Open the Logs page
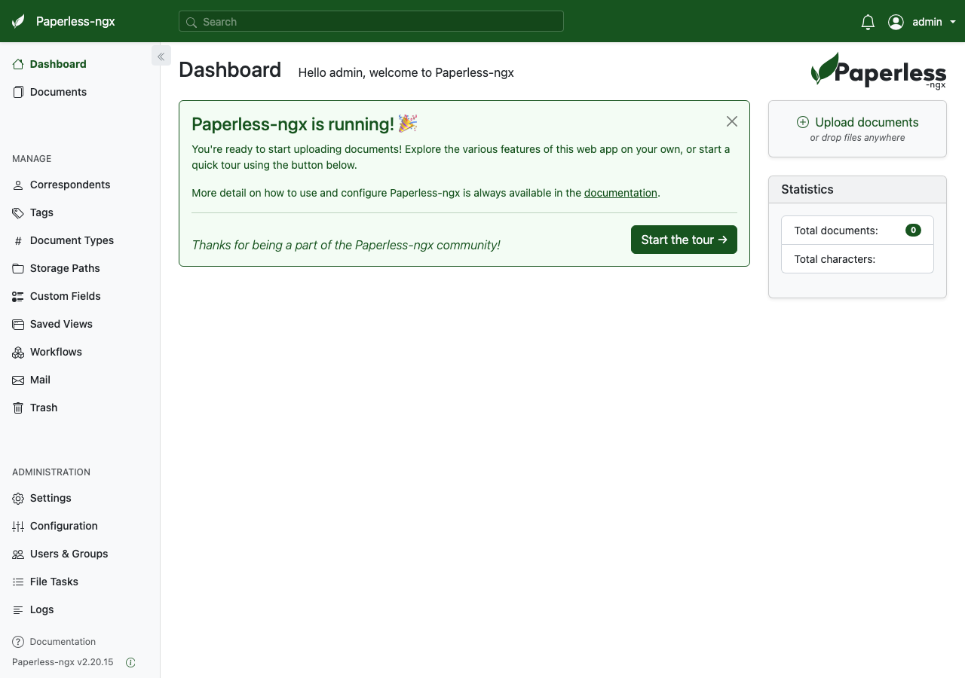The image size is (965, 678). (80, 609)
